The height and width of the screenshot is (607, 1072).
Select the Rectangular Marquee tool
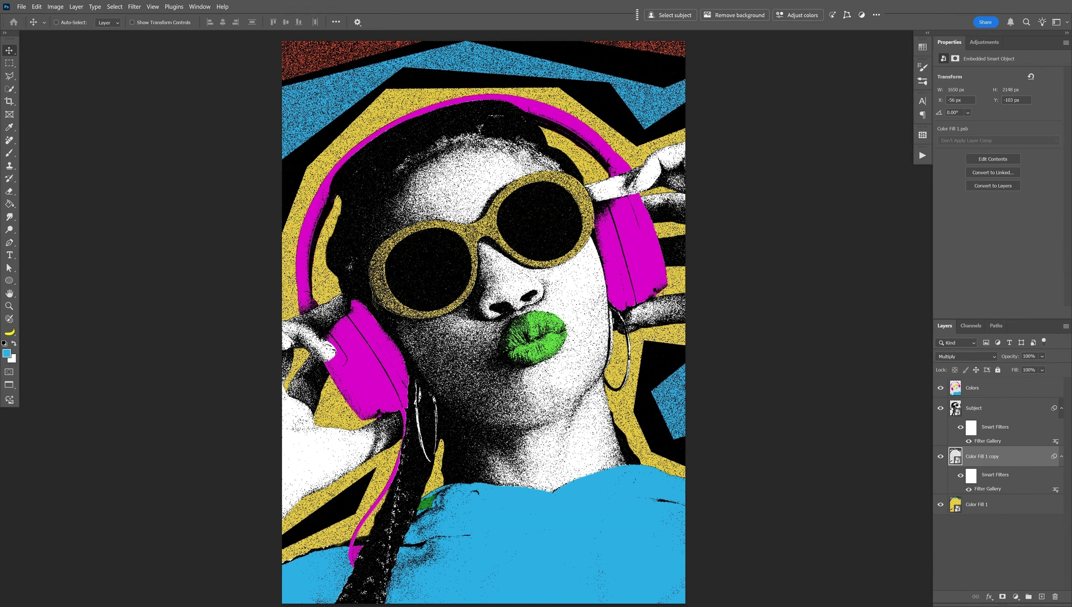coord(9,63)
